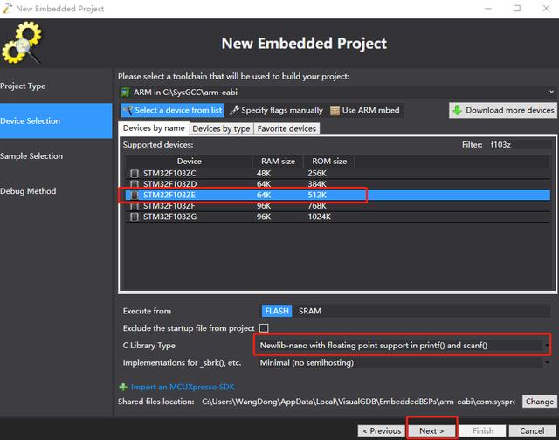Click the chip icon beside STM32F103ZC

135,174
